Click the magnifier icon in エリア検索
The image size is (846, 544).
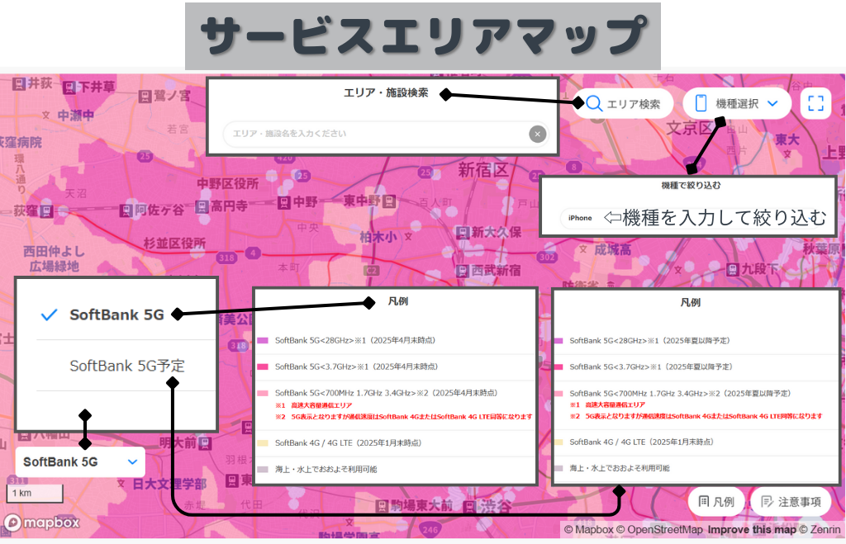click(594, 103)
